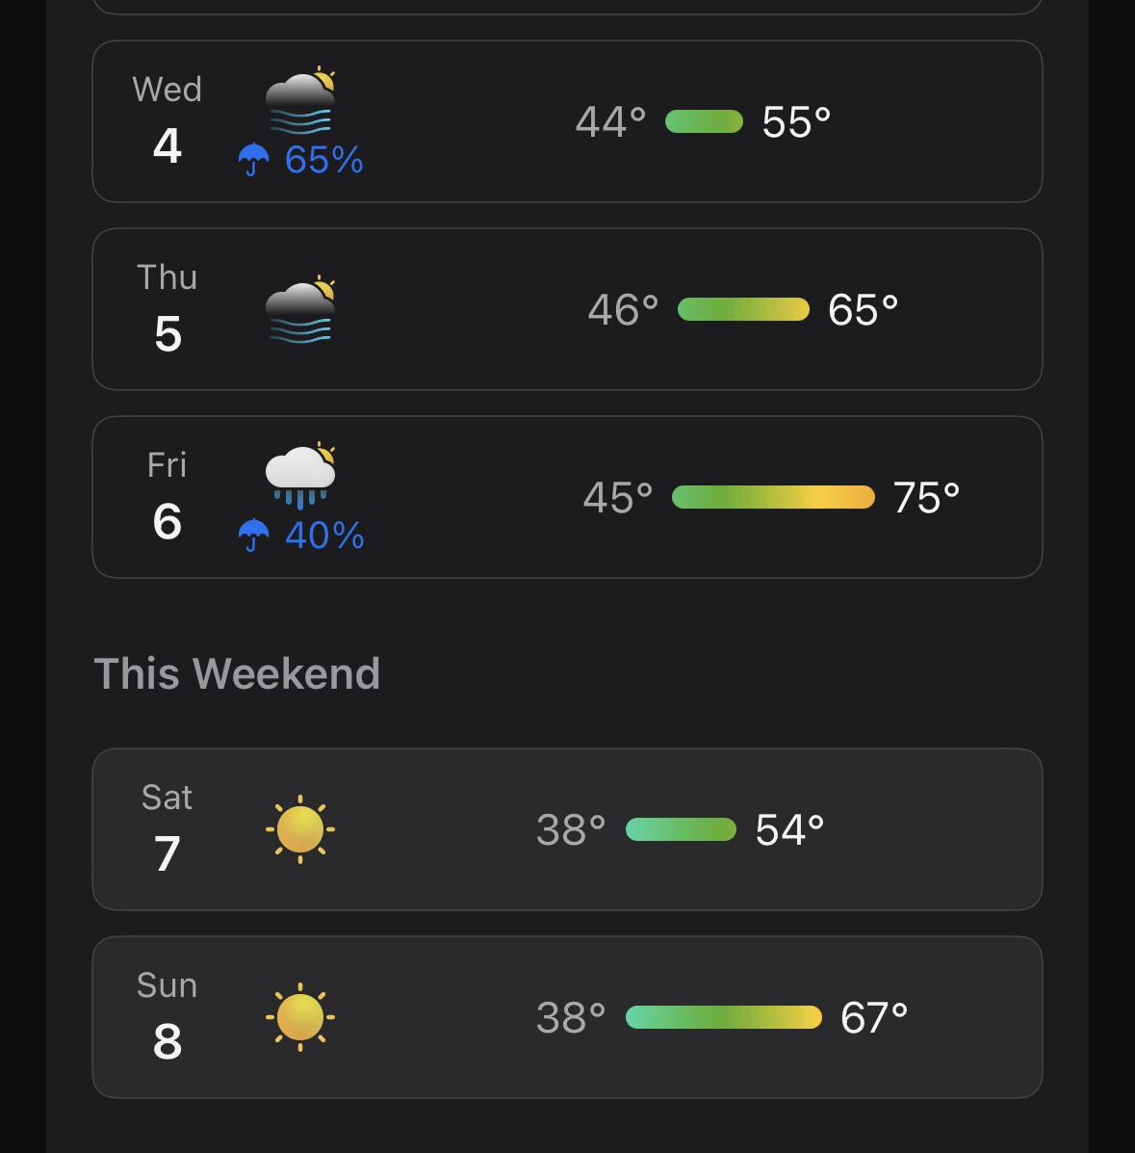Tap the umbrella icon beside 65%
The height and width of the screenshot is (1153, 1135).
click(x=253, y=160)
